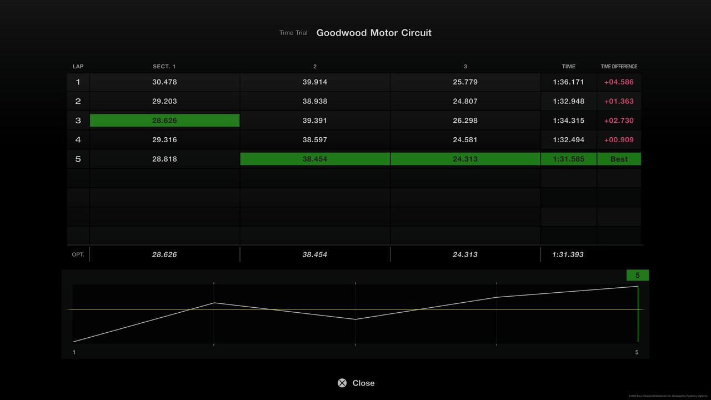This screenshot has width=711, height=400.
Task: Click lap 2 sector 2 time 38.938
Action: pos(315,101)
